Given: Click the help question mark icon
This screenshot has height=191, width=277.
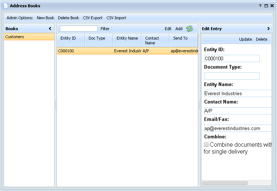Looking at the screenshot, I should pyautogui.click(x=260, y=6).
